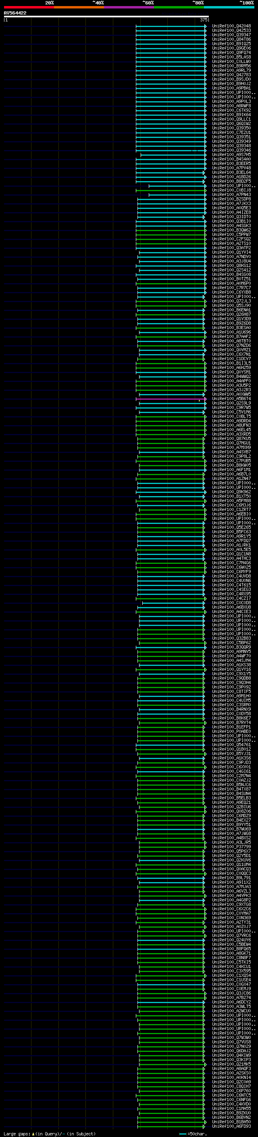Viewport: 258px width, 1137px height.
Task: Select the UniRef100_A0KNI4 label
Action: [231, 1077]
